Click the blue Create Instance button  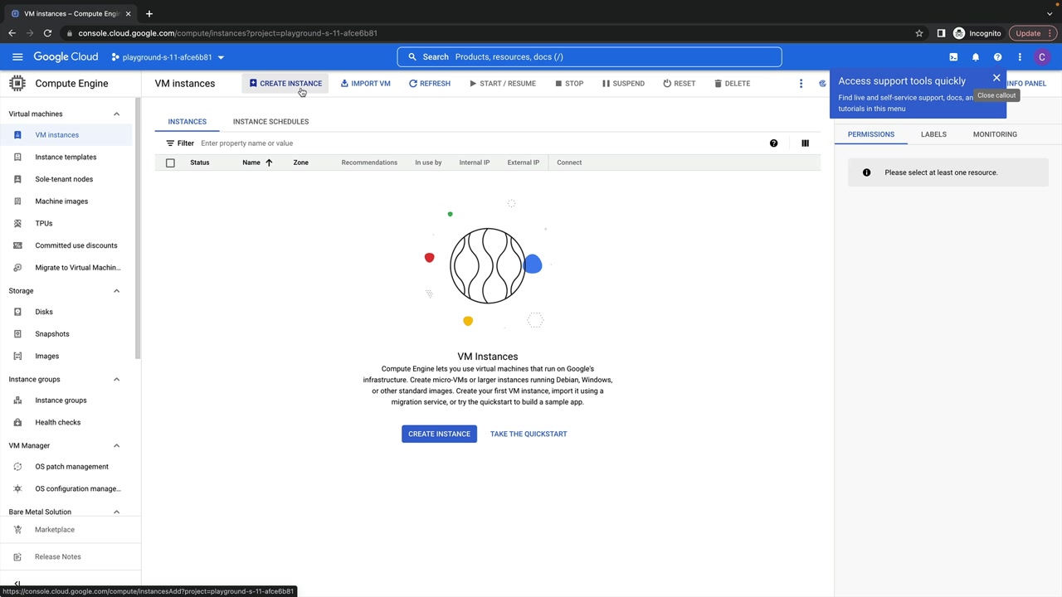pyautogui.click(x=439, y=434)
